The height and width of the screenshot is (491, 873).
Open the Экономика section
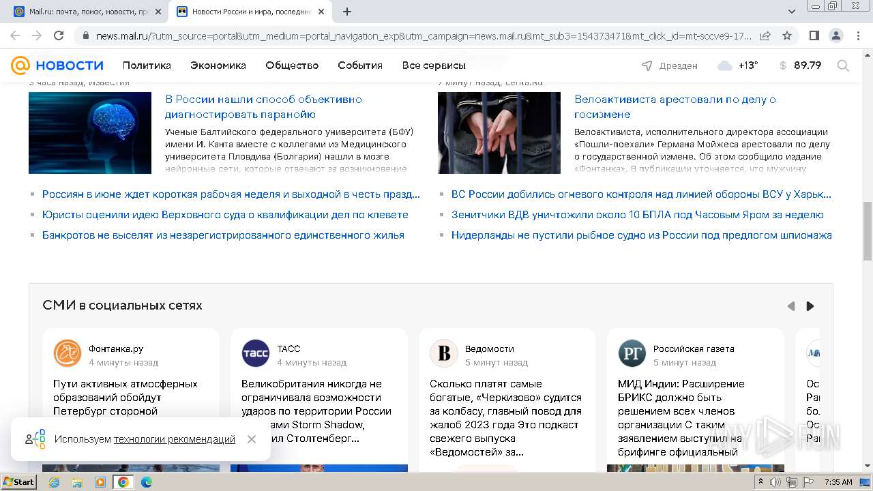tap(218, 65)
